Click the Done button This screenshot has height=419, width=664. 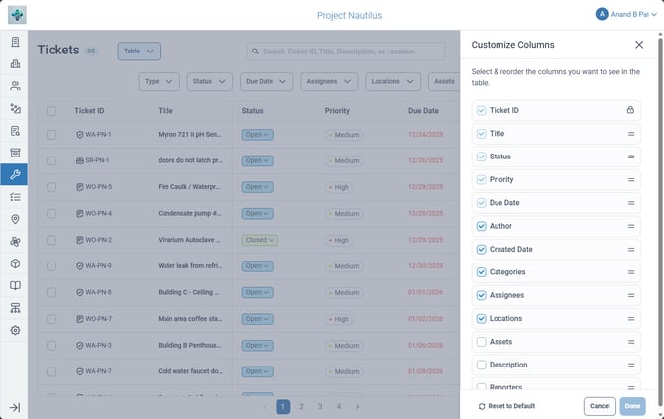tap(632, 406)
